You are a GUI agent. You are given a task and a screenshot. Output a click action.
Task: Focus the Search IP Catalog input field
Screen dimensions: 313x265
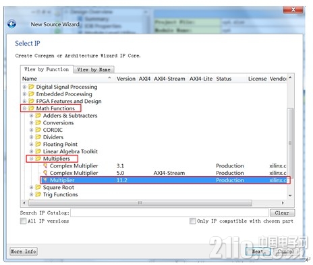[169, 213]
